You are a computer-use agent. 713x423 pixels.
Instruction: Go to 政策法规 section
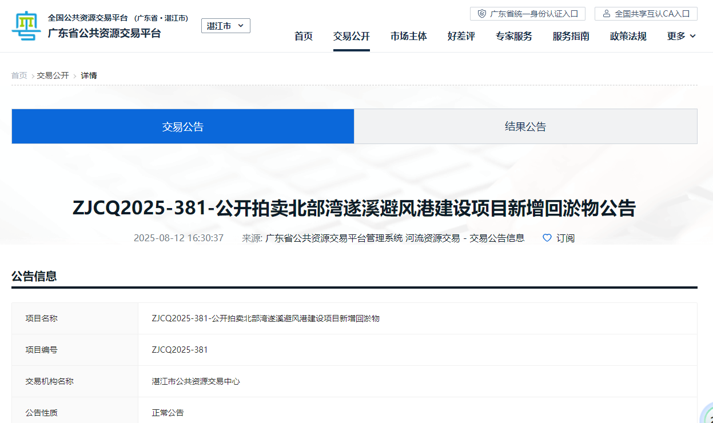(x=628, y=36)
